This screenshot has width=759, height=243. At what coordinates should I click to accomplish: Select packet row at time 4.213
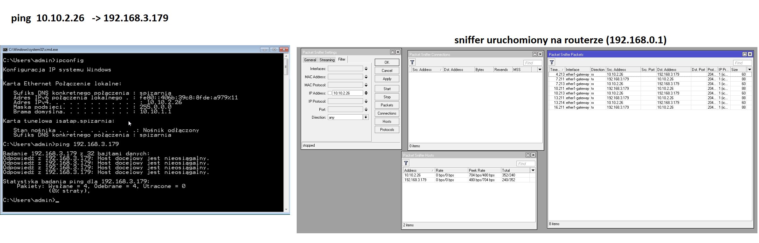coord(650,74)
